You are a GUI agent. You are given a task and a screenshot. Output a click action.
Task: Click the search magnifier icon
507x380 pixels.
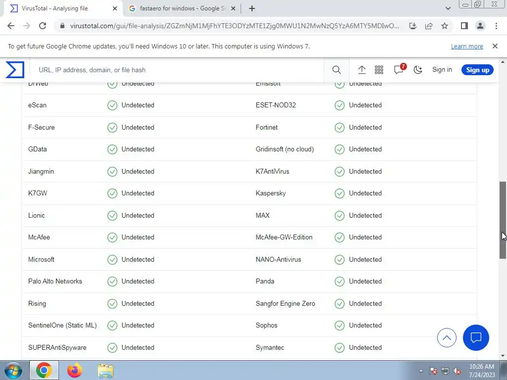(x=336, y=70)
